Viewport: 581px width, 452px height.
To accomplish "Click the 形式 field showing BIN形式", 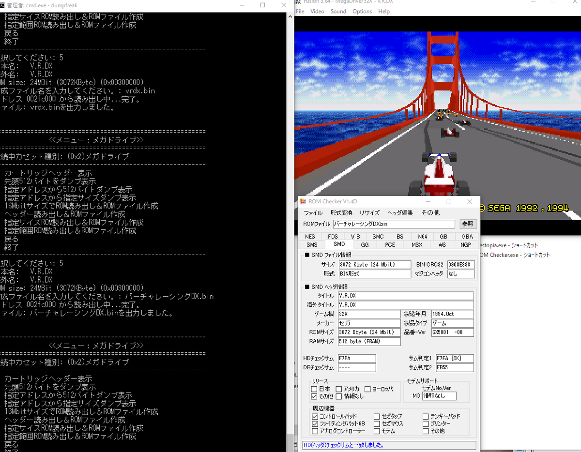I will (x=374, y=274).
